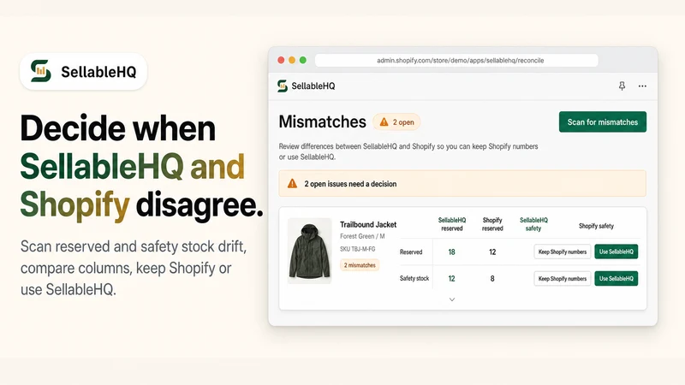Click the warning triangle in the open issues banner
Viewport: 685px width, 385px height.
click(292, 184)
